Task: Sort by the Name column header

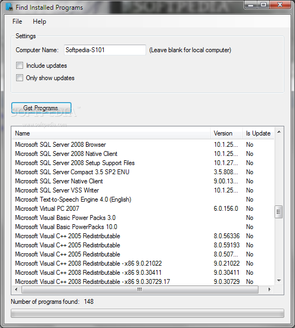Action: 111,133
